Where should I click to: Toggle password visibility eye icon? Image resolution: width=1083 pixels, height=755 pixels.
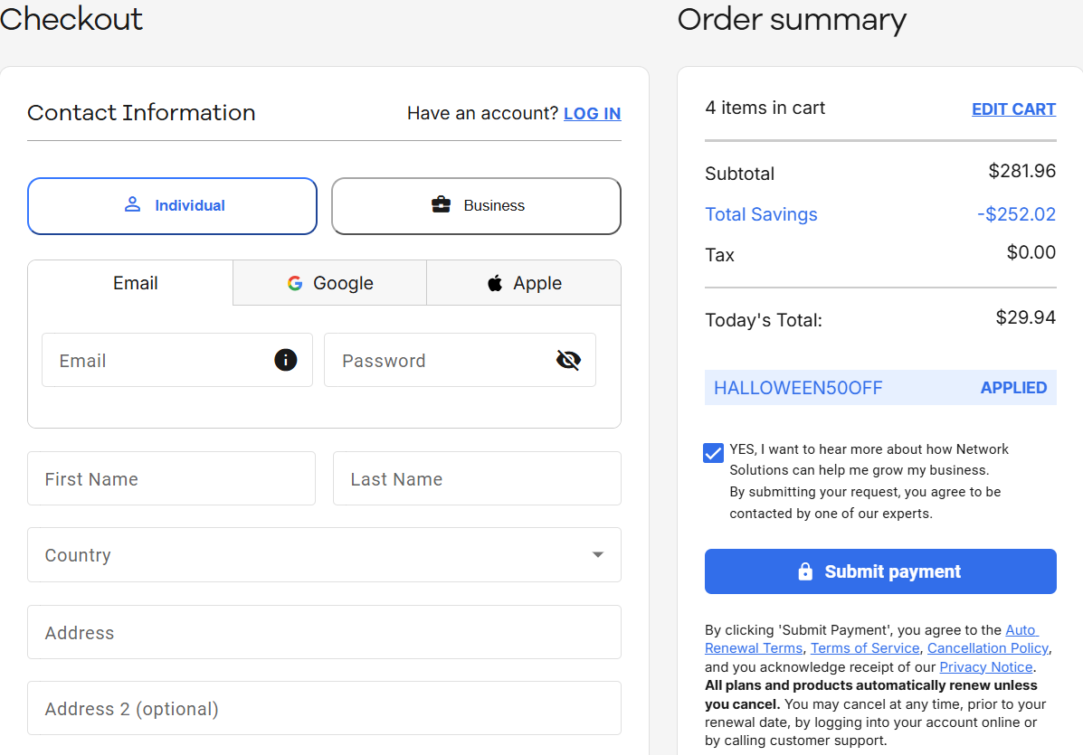(x=568, y=360)
